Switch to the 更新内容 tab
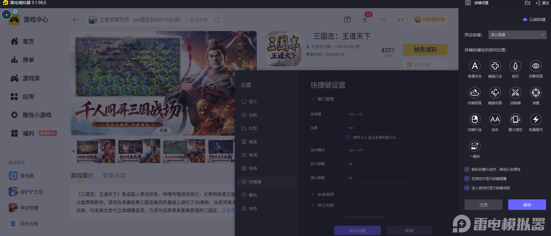The image size is (551, 236). pos(114,176)
